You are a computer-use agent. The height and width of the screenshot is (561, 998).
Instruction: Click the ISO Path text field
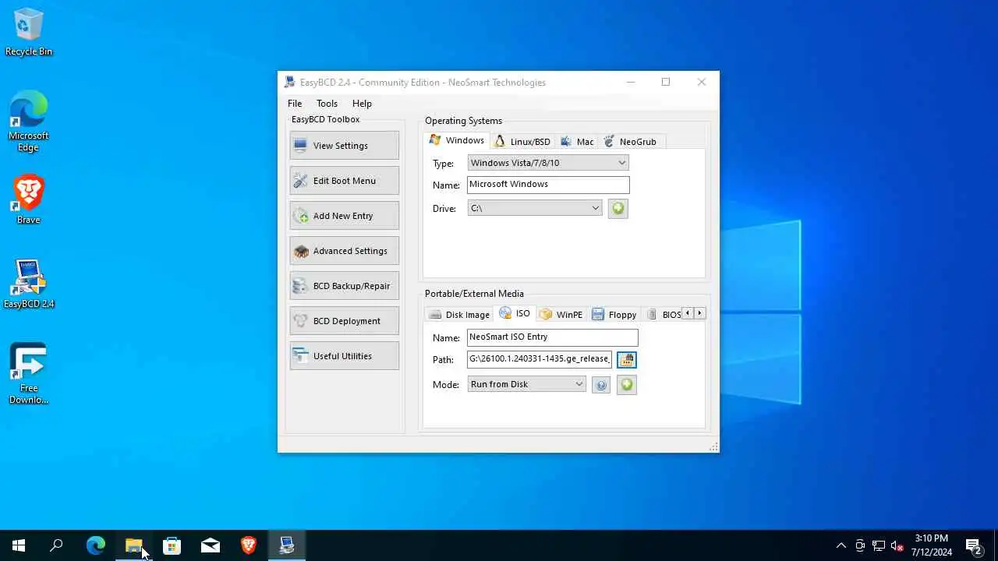[x=540, y=359]
